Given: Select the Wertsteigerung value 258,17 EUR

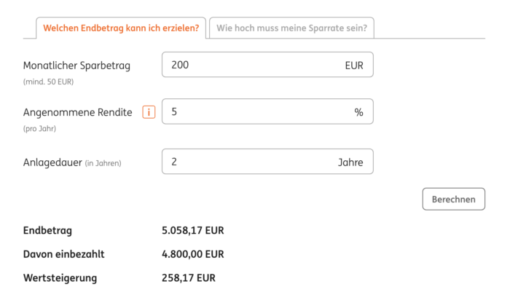Looking at the screenshot, I should click(x=189, y=278).
